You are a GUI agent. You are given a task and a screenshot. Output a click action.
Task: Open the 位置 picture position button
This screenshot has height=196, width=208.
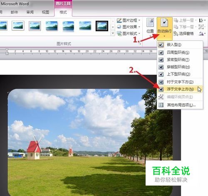click(x=150, y=28)
